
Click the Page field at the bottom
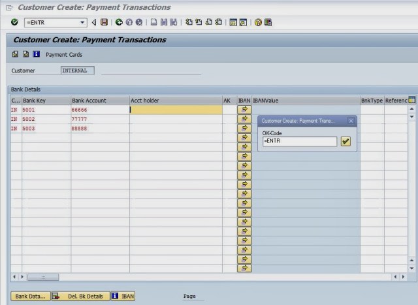click(193, 297)
